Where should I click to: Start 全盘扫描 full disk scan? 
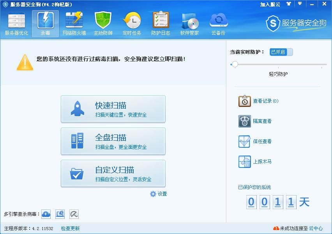pyautogui.click(x=113, y=141)
